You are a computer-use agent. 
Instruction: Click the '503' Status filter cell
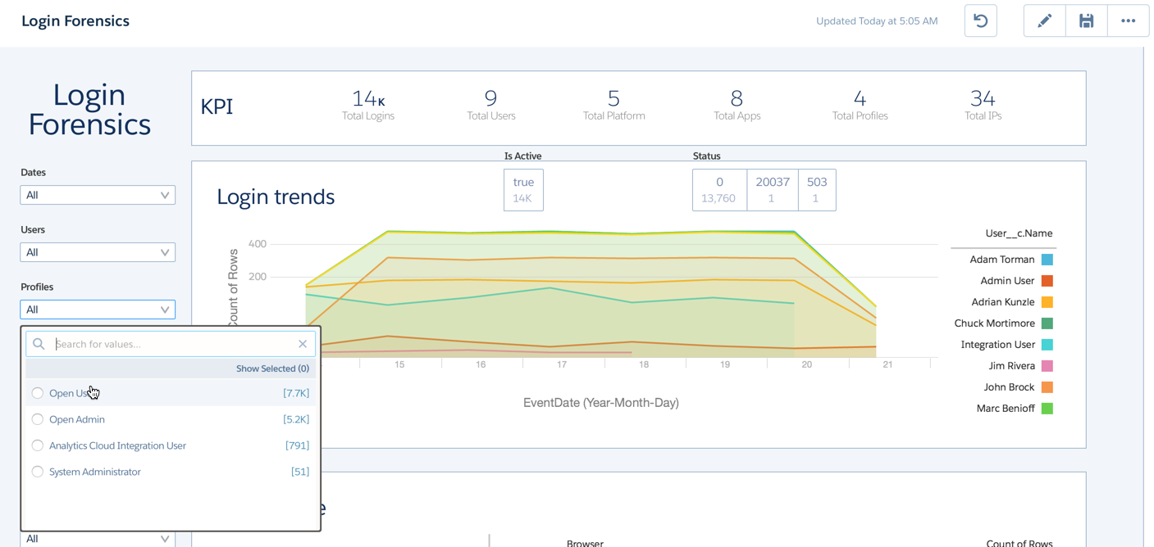817,189
